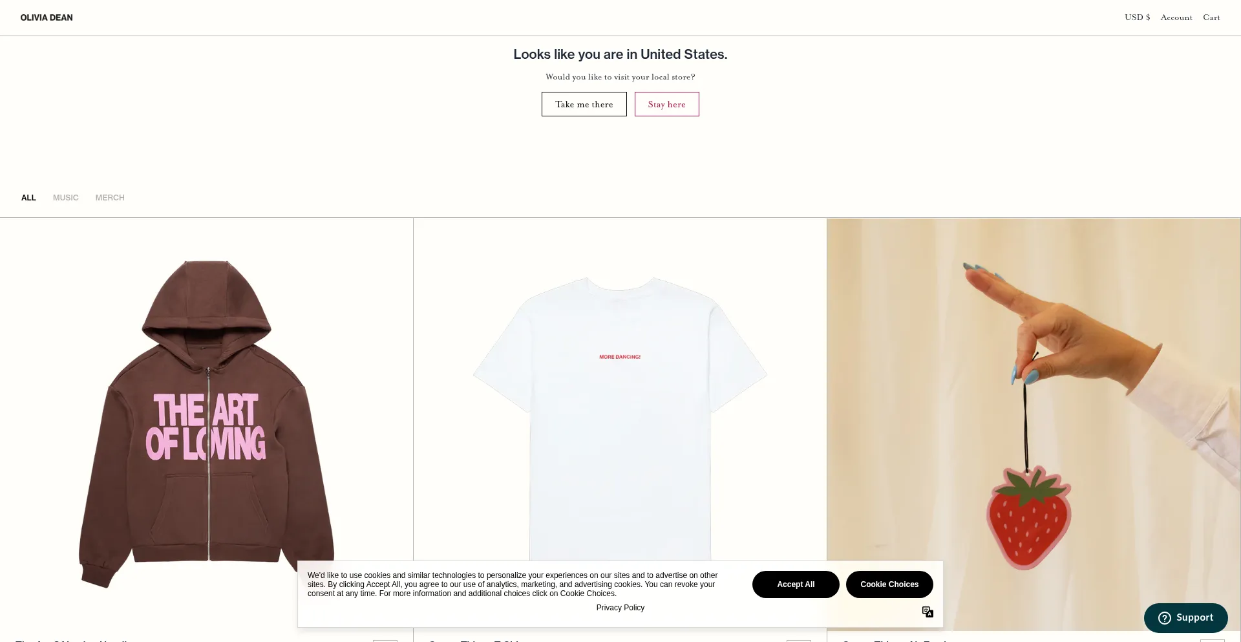Open the Cart
The height and width of the screenshot is (642, 1241).
pyautogui.click(x=1211, y=17)
